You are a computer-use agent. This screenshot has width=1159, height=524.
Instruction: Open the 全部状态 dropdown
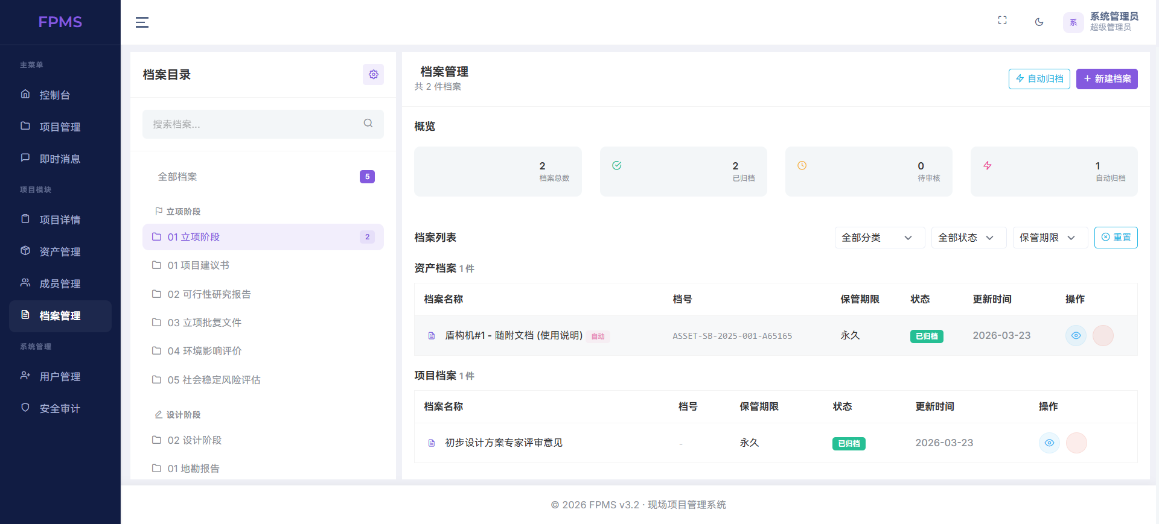click(968, 238)
